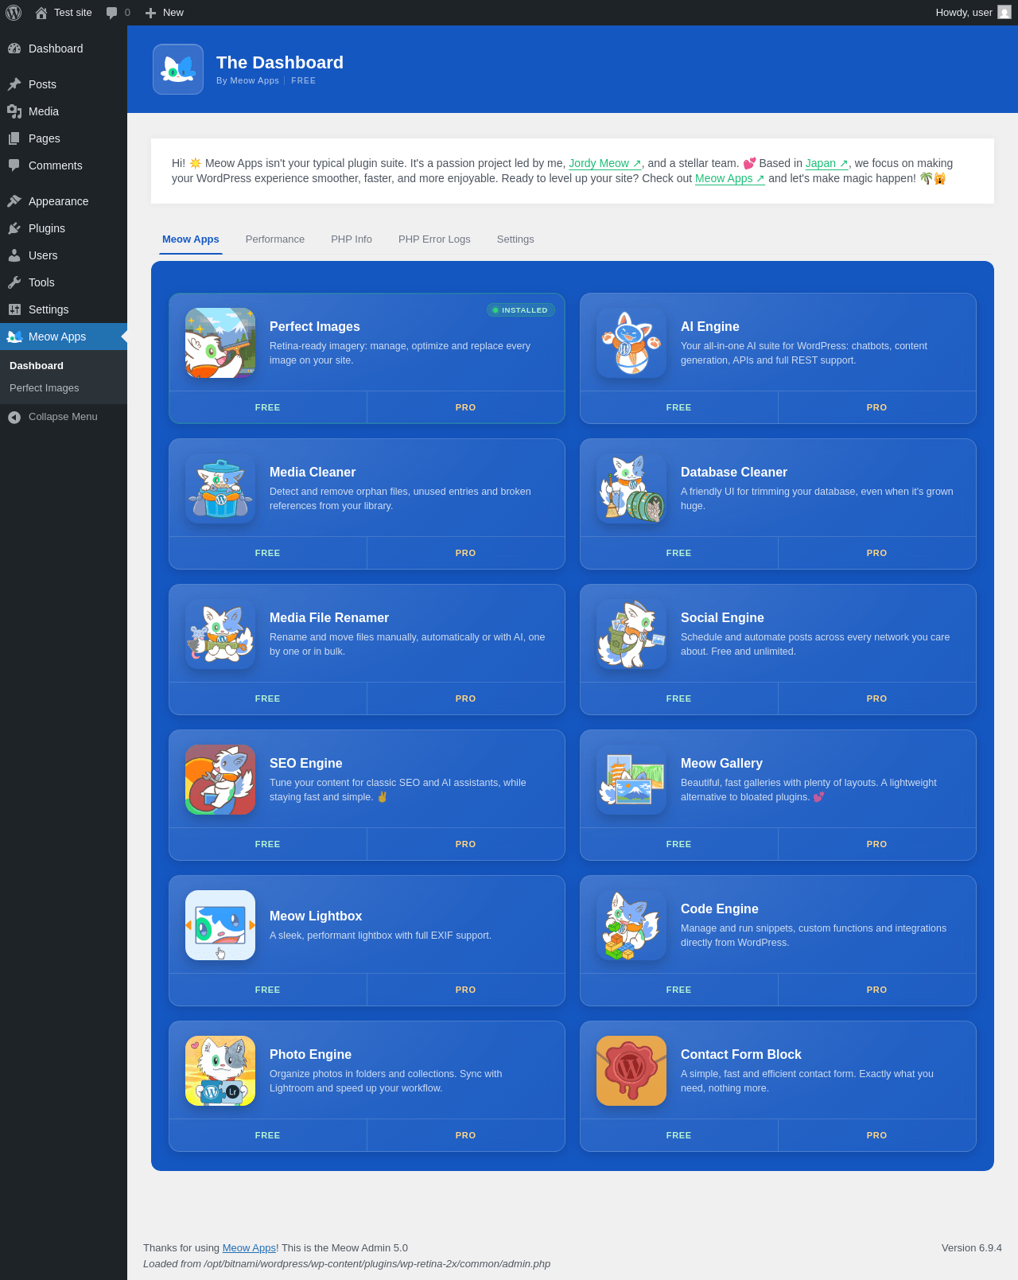Click PRO button under Contact Form Block
Screen dimensions: 1018x1280
877,1135
